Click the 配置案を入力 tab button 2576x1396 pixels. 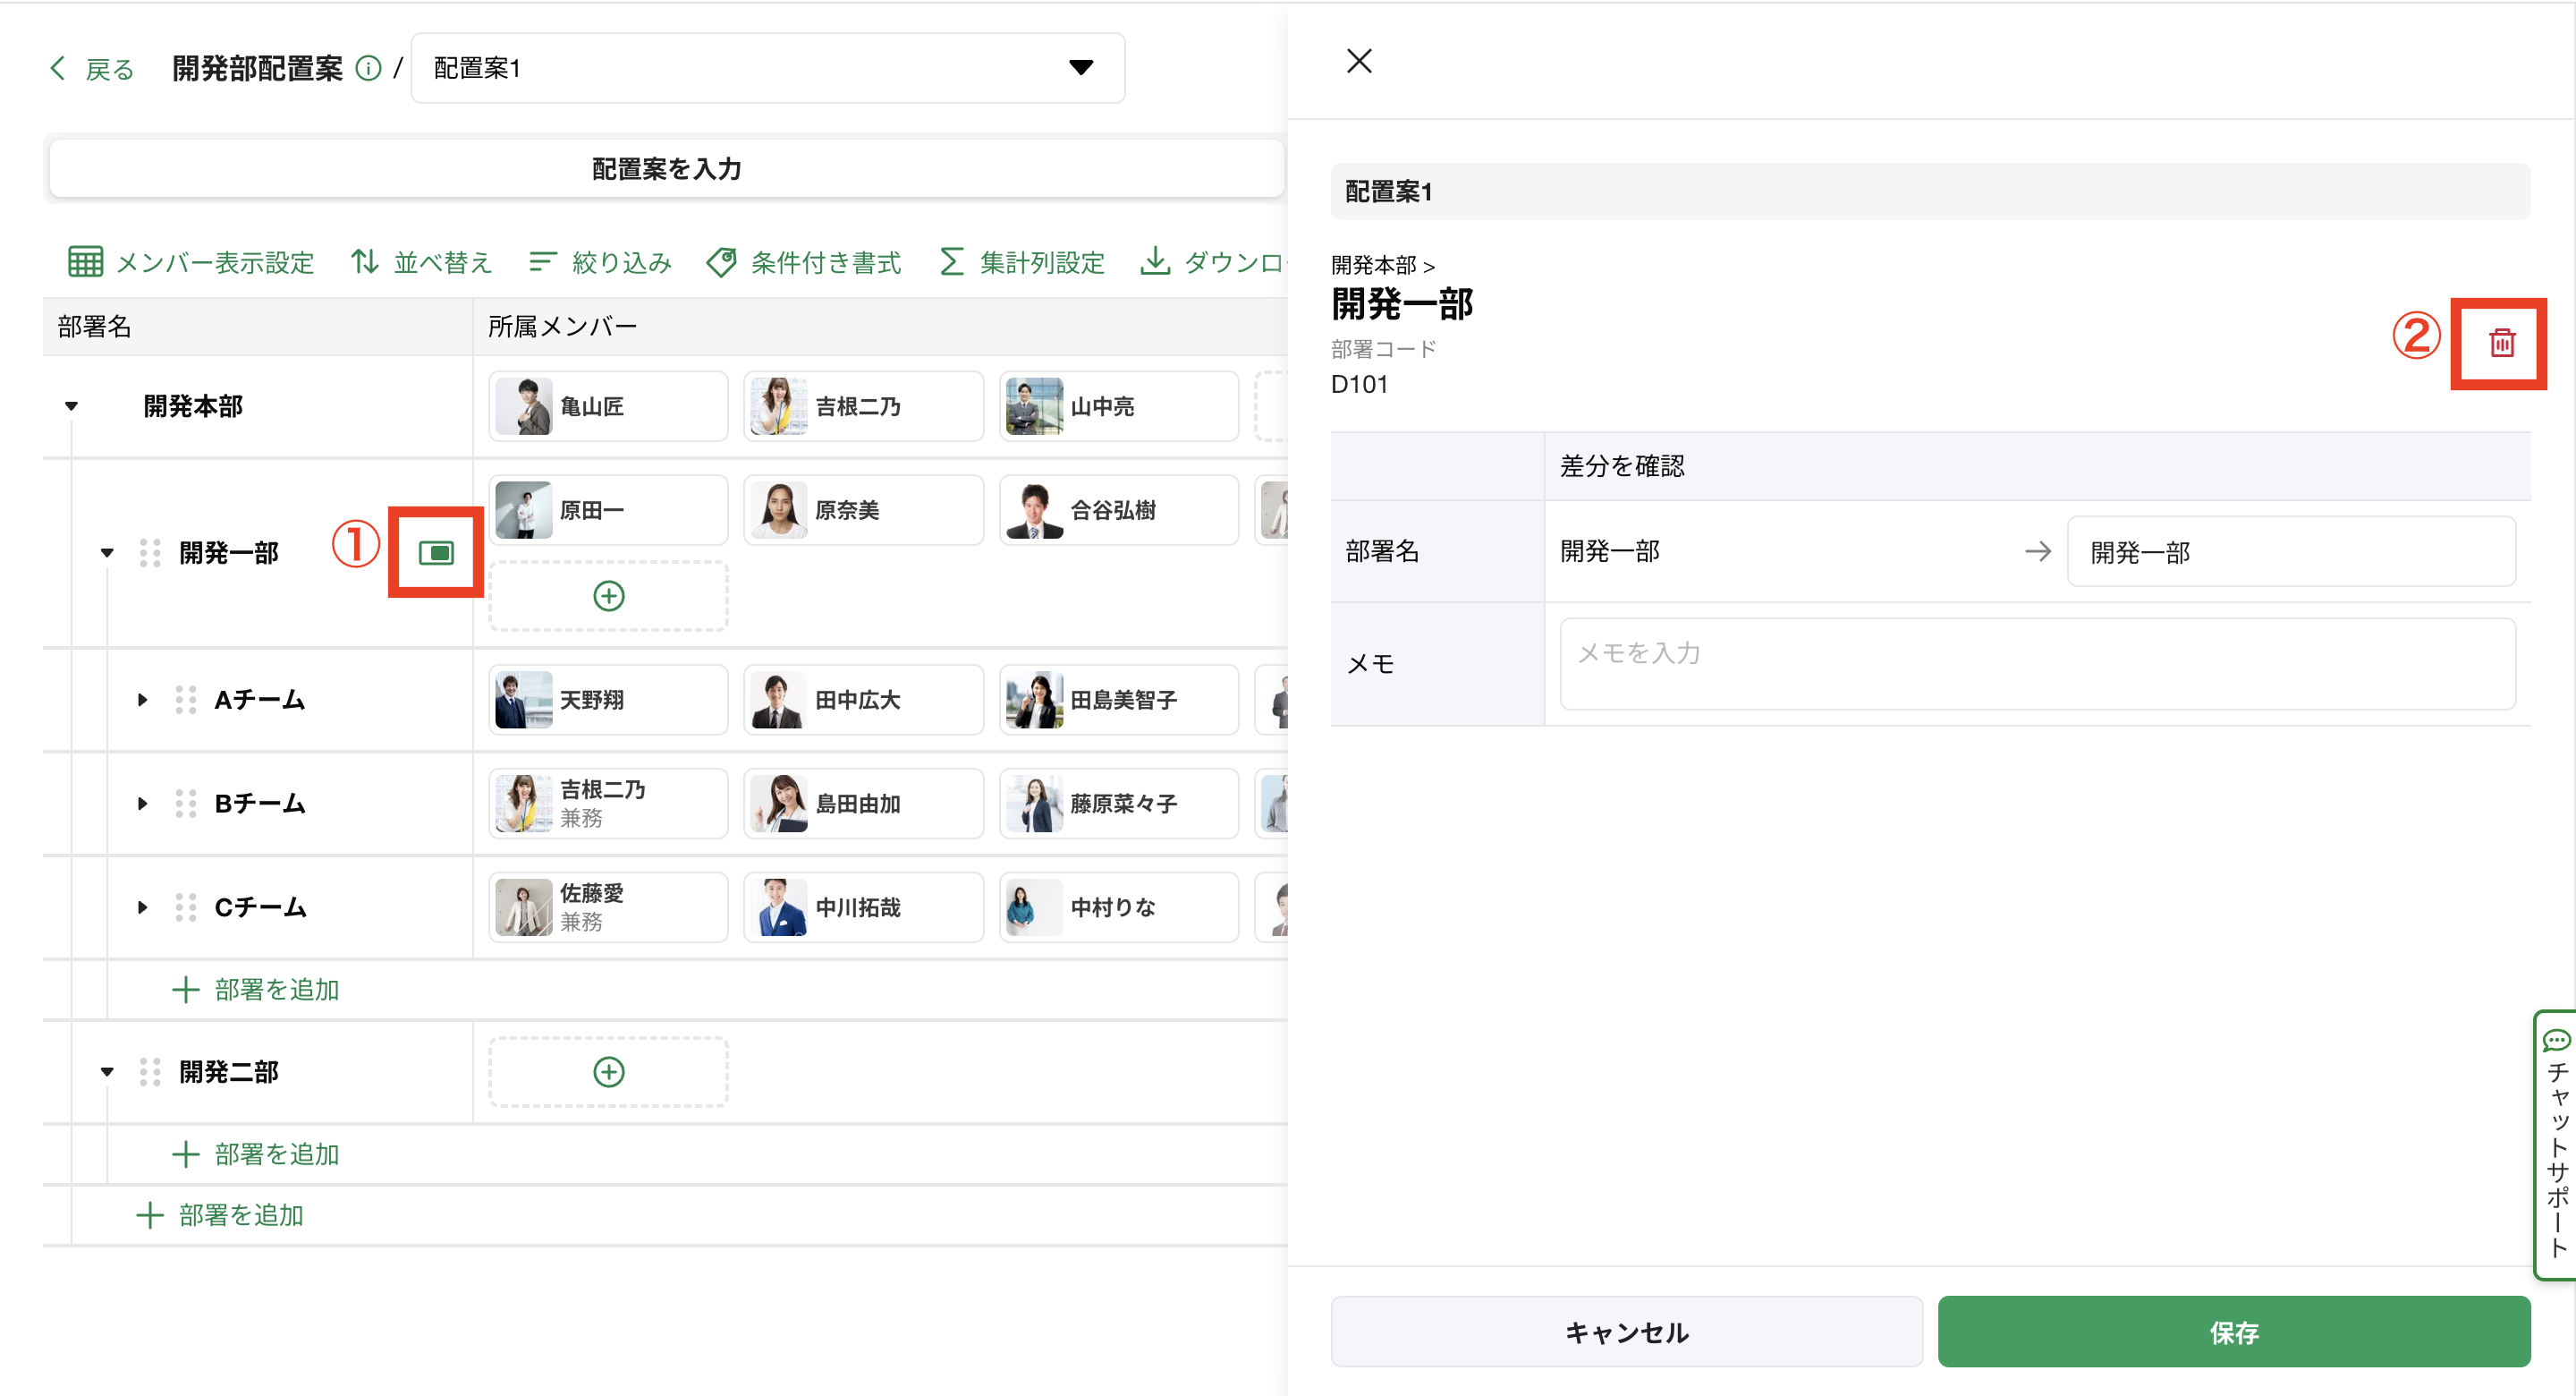[x=666, y=168]
